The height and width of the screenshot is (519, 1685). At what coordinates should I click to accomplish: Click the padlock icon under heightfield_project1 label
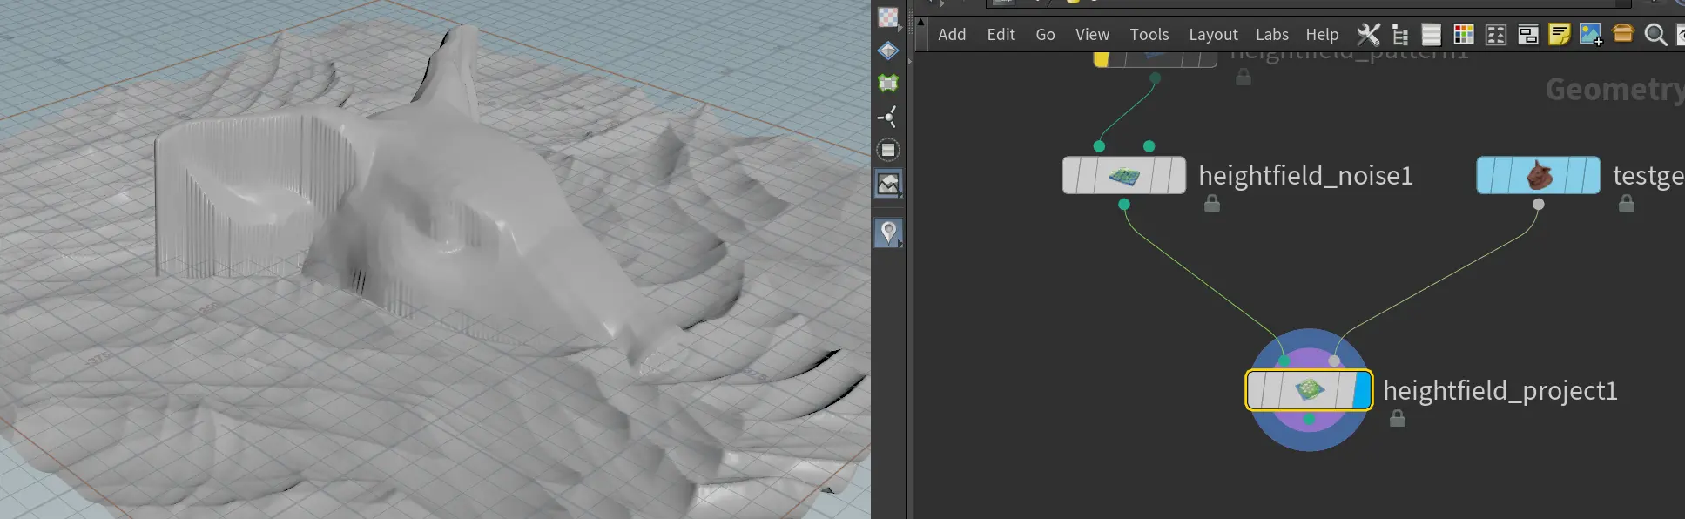(x=1397, y=419)
